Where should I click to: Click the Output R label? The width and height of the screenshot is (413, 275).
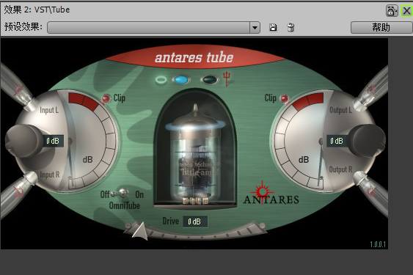tap(341, 169)
